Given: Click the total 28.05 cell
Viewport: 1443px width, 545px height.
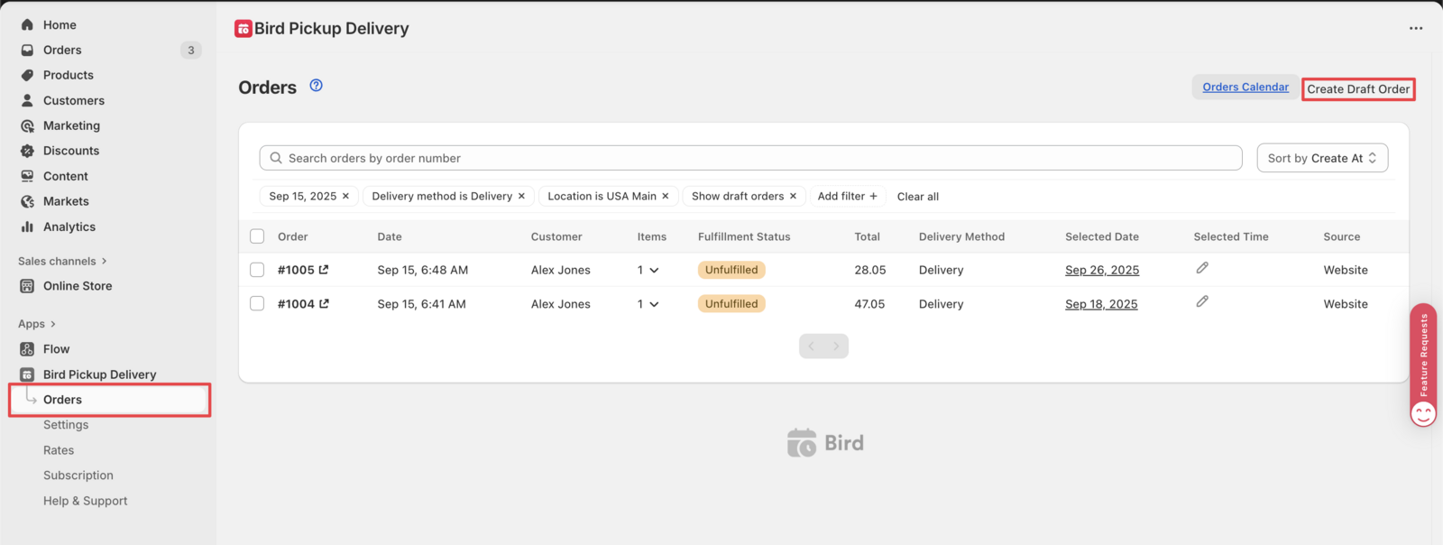Looking at the screenshot, I should click(870, 270).
